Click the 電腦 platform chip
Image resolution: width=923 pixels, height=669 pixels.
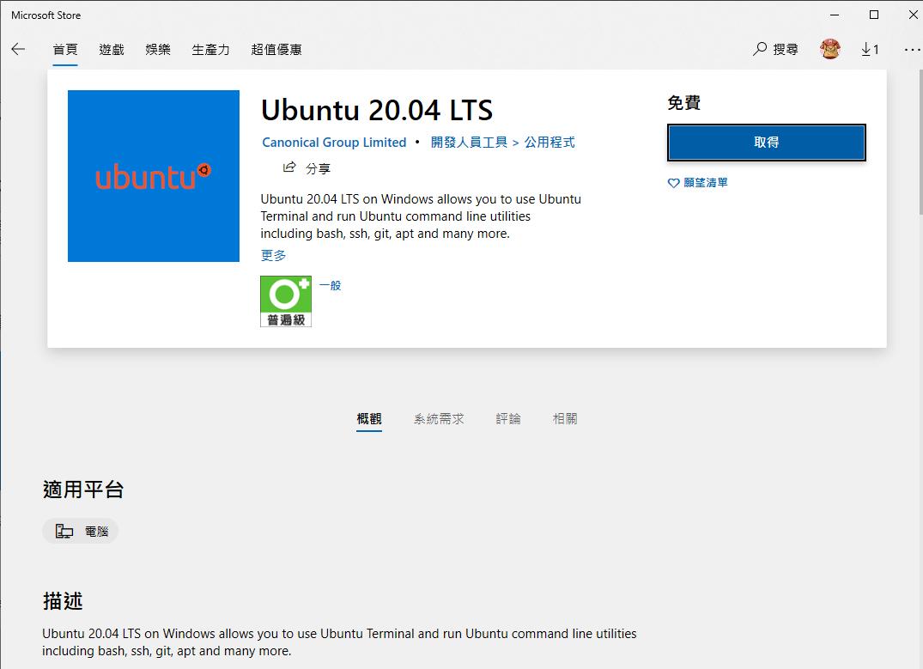click(x=81, y=532)
